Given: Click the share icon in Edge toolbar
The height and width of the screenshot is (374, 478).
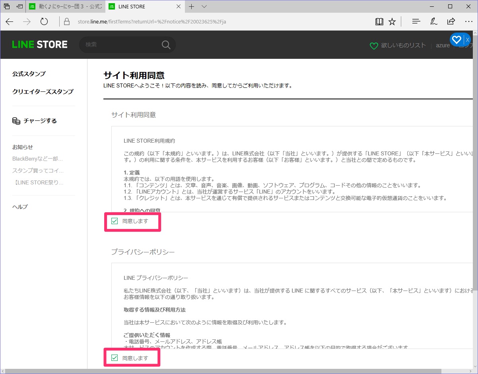Looking at the screenshot, I should pyautogui.click(x=451, y=21).
